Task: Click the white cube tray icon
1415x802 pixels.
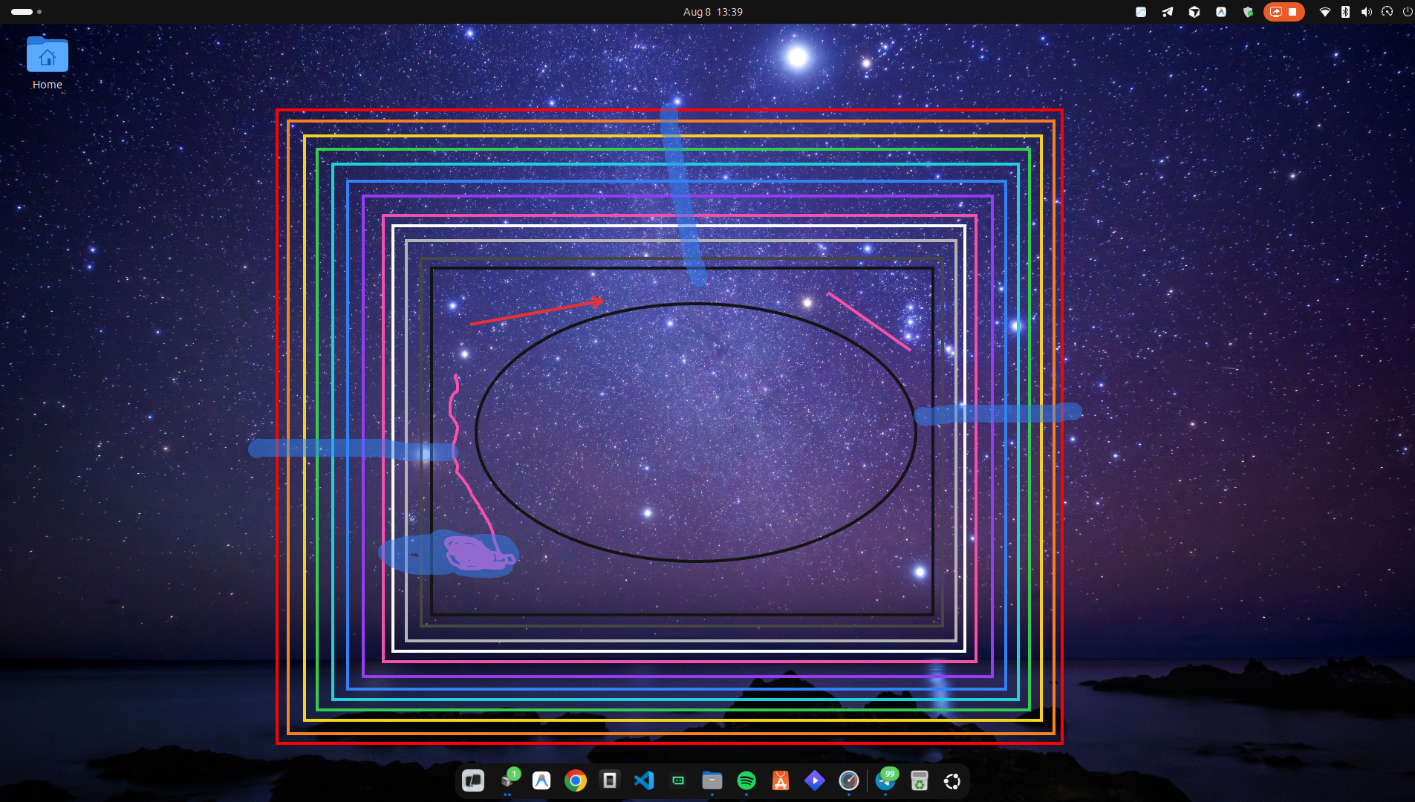Action: (x=1194, y=12)
